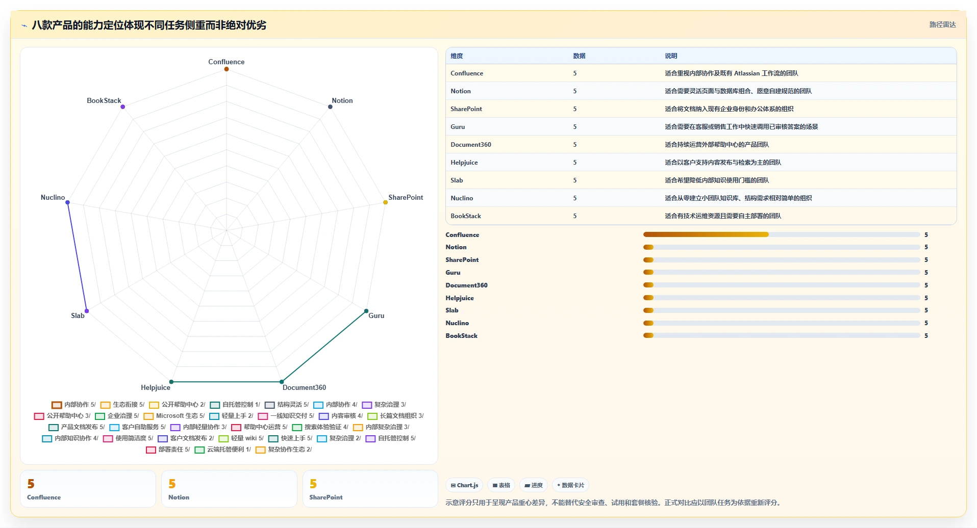The height and width of the screenshot is (528, 977).
Task: Click the Helpjuice point on the radar
Action: [171, 382]
